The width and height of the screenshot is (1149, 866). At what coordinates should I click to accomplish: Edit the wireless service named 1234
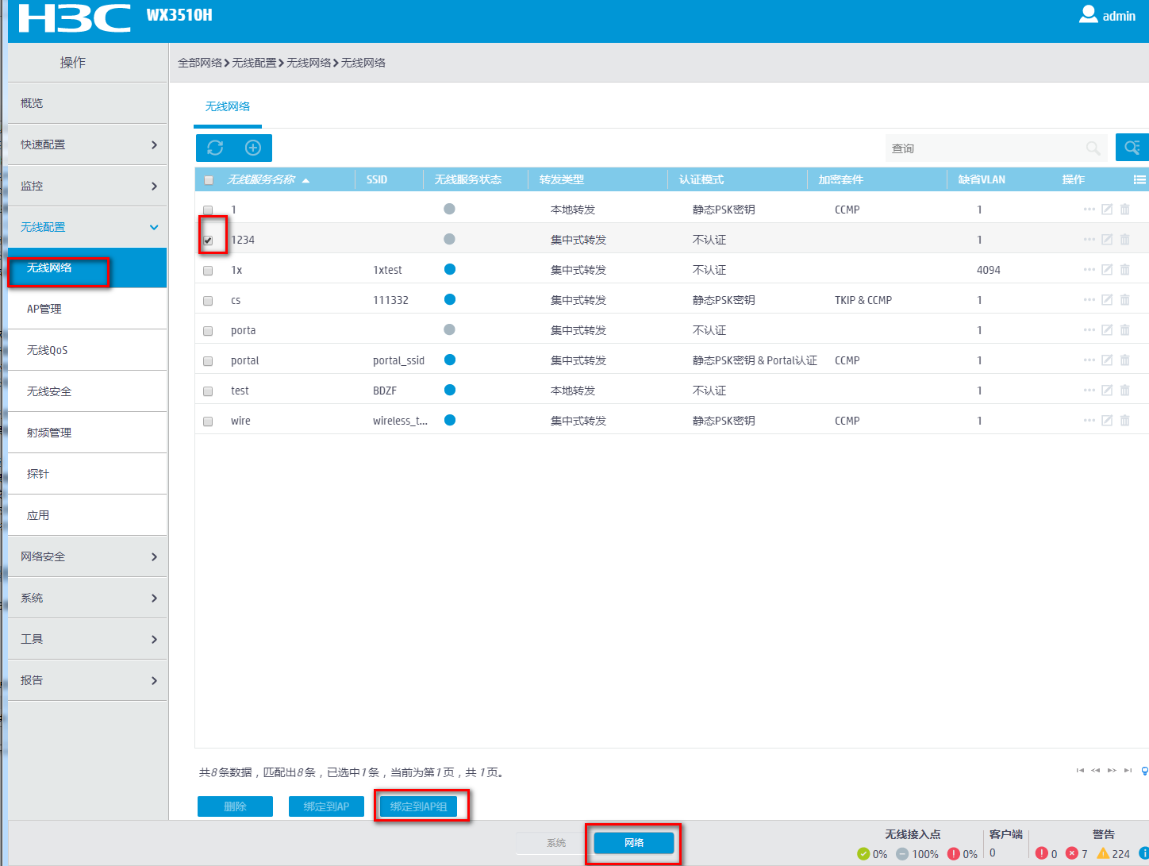point(1107,240)
